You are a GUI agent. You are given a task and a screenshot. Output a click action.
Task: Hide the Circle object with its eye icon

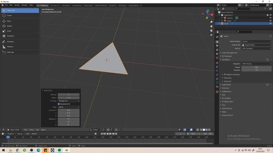point(270,24)
